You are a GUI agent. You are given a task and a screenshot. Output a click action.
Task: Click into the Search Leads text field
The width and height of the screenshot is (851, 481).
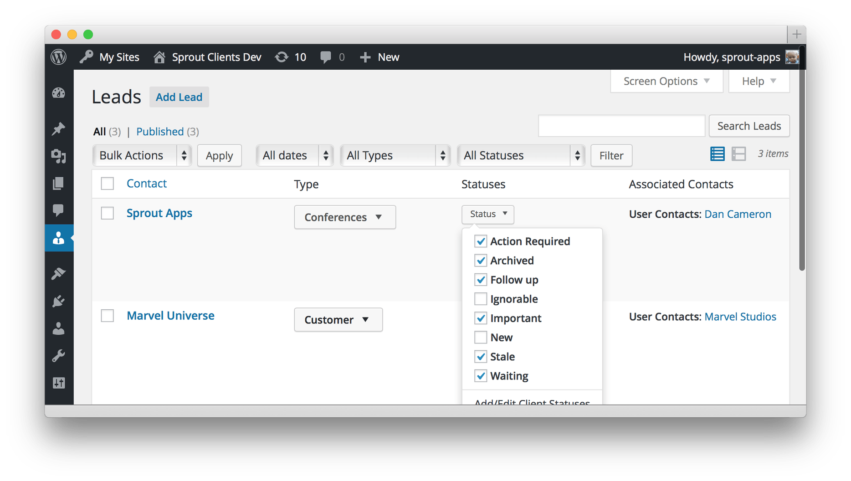click(621, 126)
